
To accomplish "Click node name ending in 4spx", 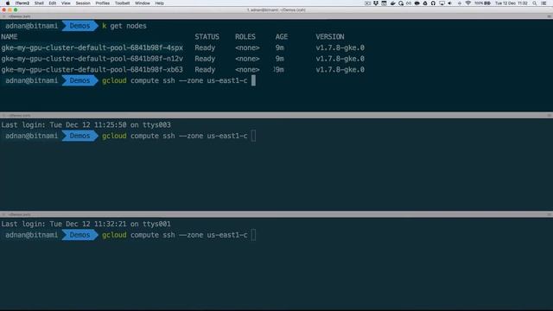I will coord(92,48).
